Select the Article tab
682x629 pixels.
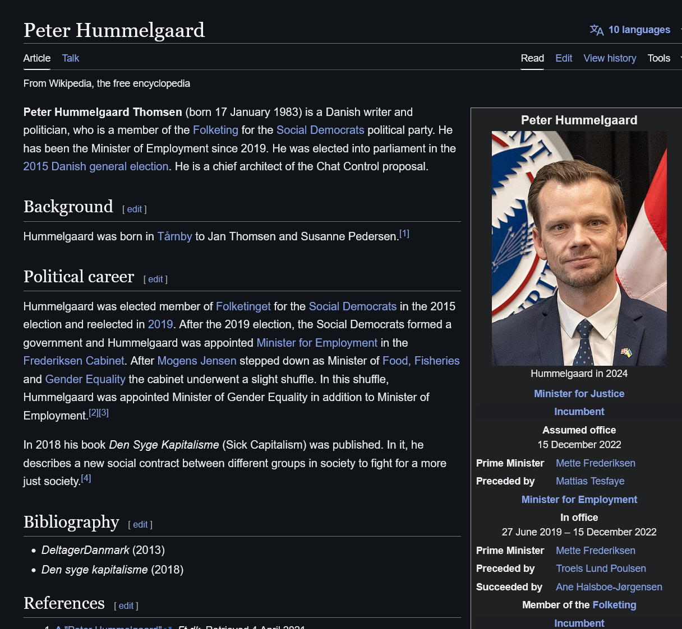[37, 58]
